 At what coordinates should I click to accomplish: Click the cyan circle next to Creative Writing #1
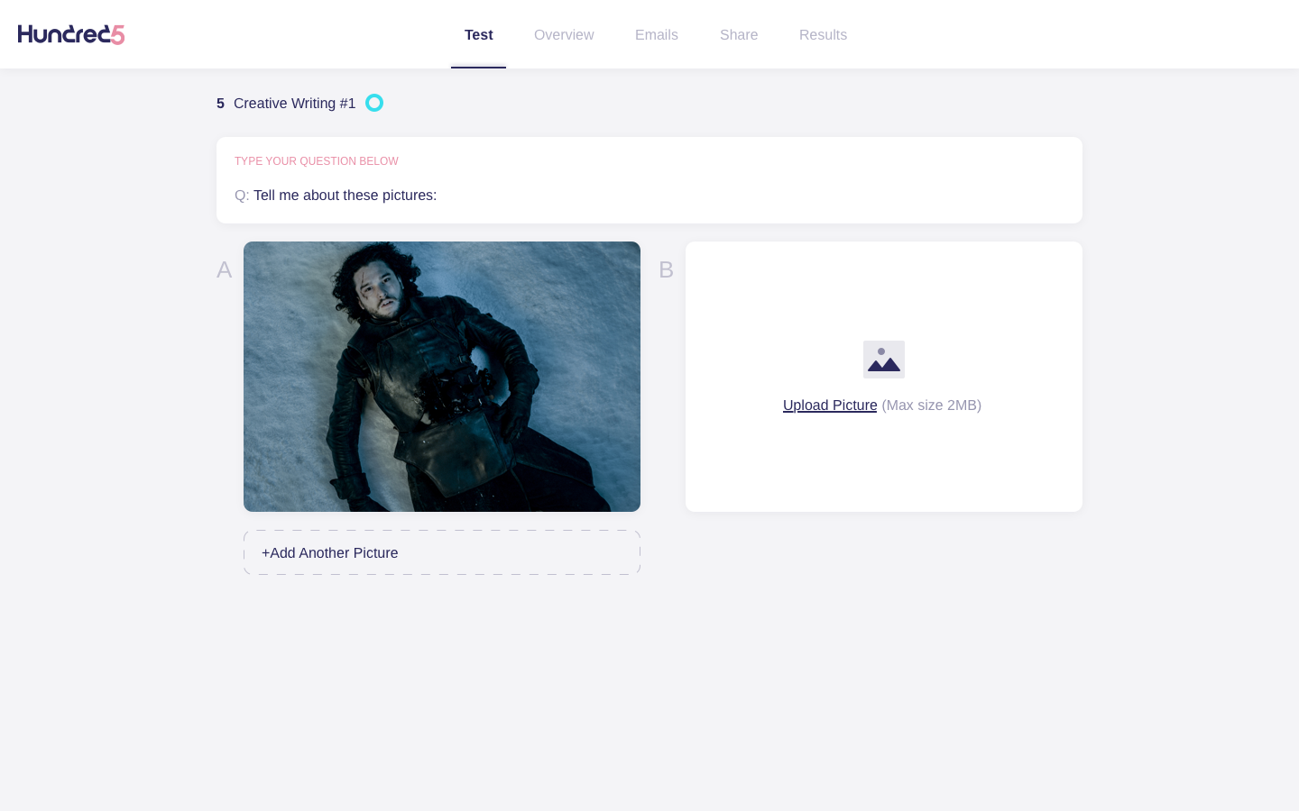click(x=374, y=103)
